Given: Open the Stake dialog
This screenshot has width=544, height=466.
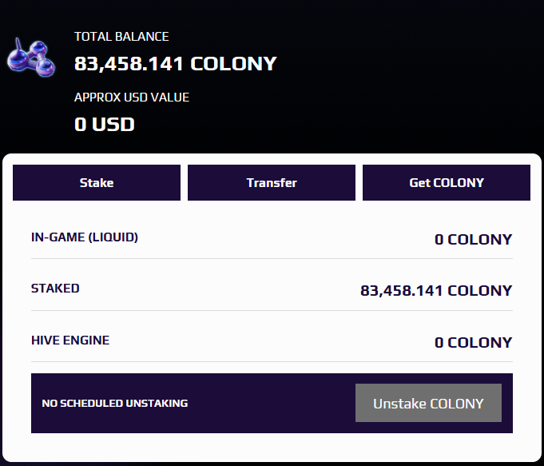Looking at the screenshot, I should click(97, 183).
